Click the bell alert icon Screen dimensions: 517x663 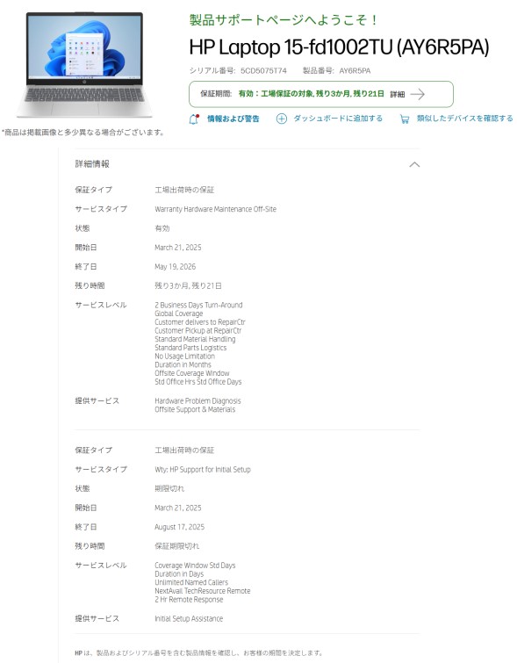[194, 119]
